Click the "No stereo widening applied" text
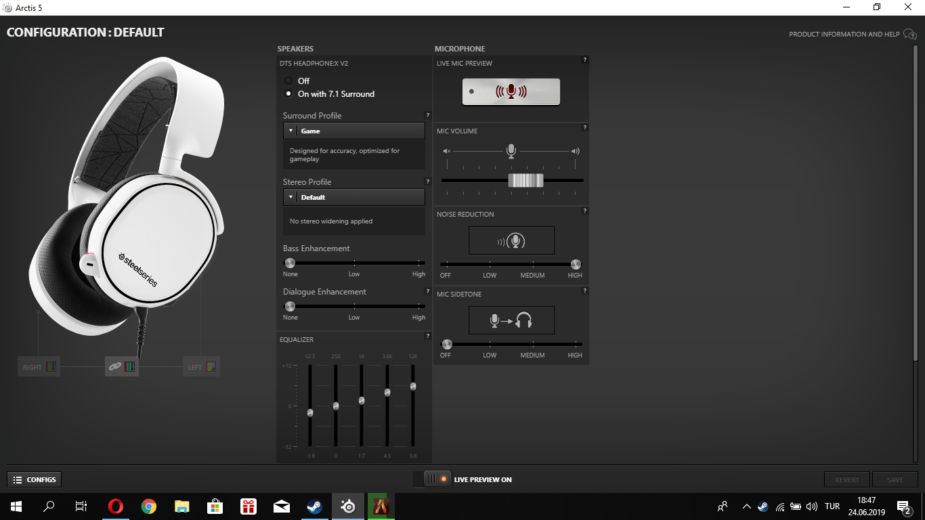 (x=331, y=221)
